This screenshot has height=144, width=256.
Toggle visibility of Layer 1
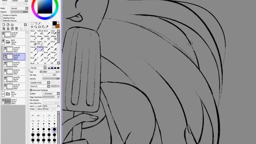(x=3, y=100)
